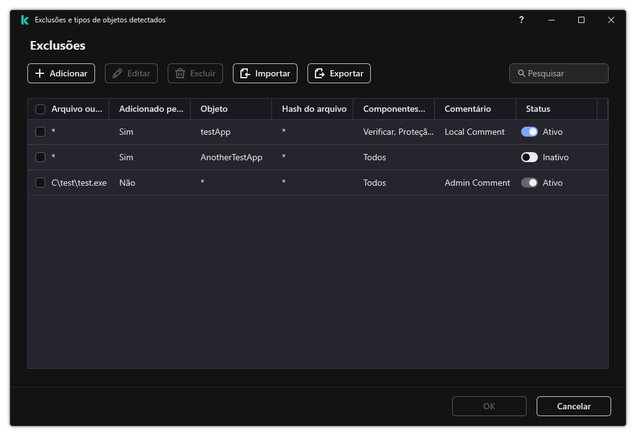Tick the checkbox for C\test\test.exe row
This screenshot has height=436, width=636.
[40, 183]
